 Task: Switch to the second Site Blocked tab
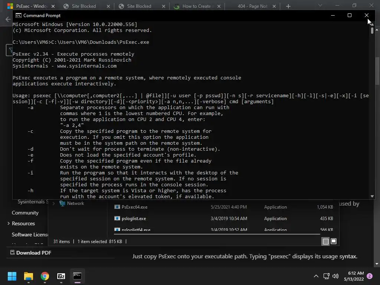click(139, 6)
